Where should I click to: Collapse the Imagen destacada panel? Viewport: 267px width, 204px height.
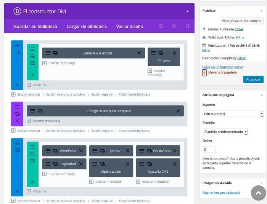(x=262, y=183)
